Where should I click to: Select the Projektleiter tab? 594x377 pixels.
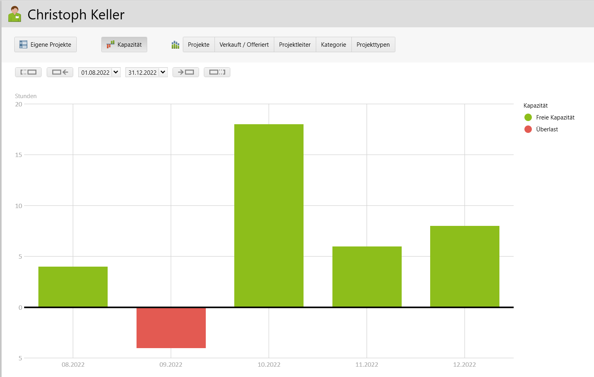[x=295, y=45]
